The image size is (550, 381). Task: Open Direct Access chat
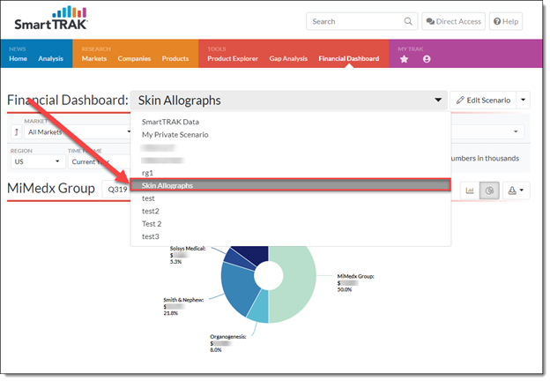pos(453,21)
